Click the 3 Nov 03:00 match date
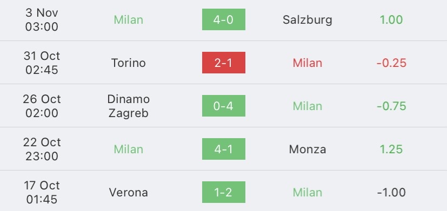The image size is (447, 211). coord(42,19)
